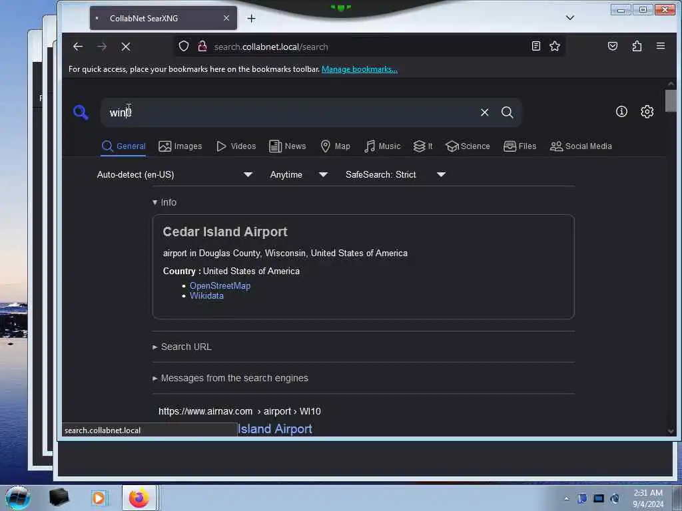Viewport: 682px width, 511px height.
Task: Switch to Map category
Action: (x=335, y=146)
